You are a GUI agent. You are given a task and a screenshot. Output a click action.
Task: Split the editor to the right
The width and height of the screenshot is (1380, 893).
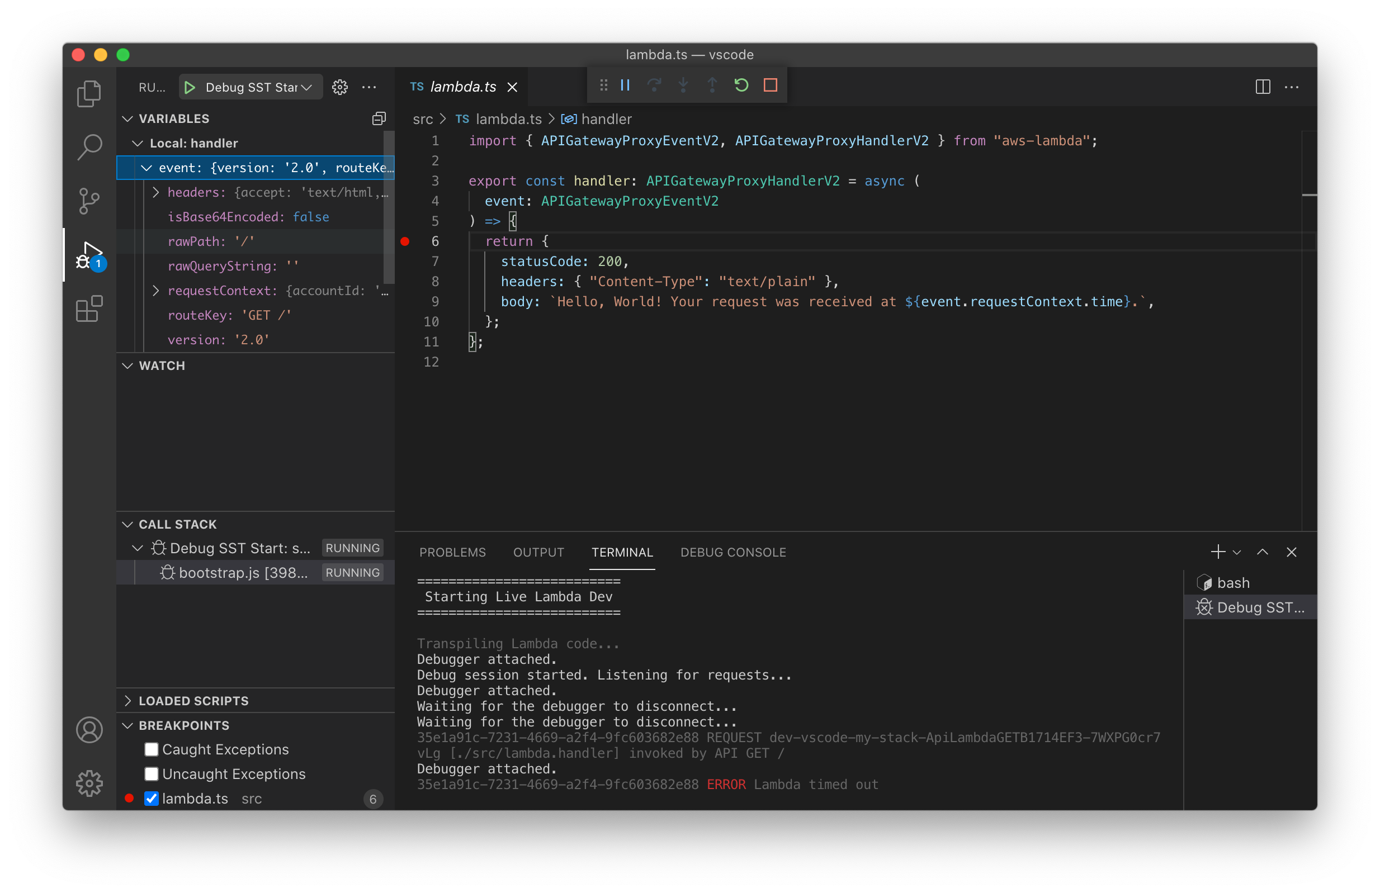coord(1262,88)
